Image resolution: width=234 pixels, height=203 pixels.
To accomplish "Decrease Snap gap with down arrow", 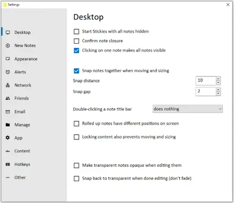I will 218,93.
